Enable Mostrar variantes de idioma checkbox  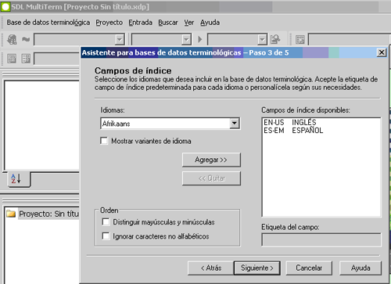104,141
